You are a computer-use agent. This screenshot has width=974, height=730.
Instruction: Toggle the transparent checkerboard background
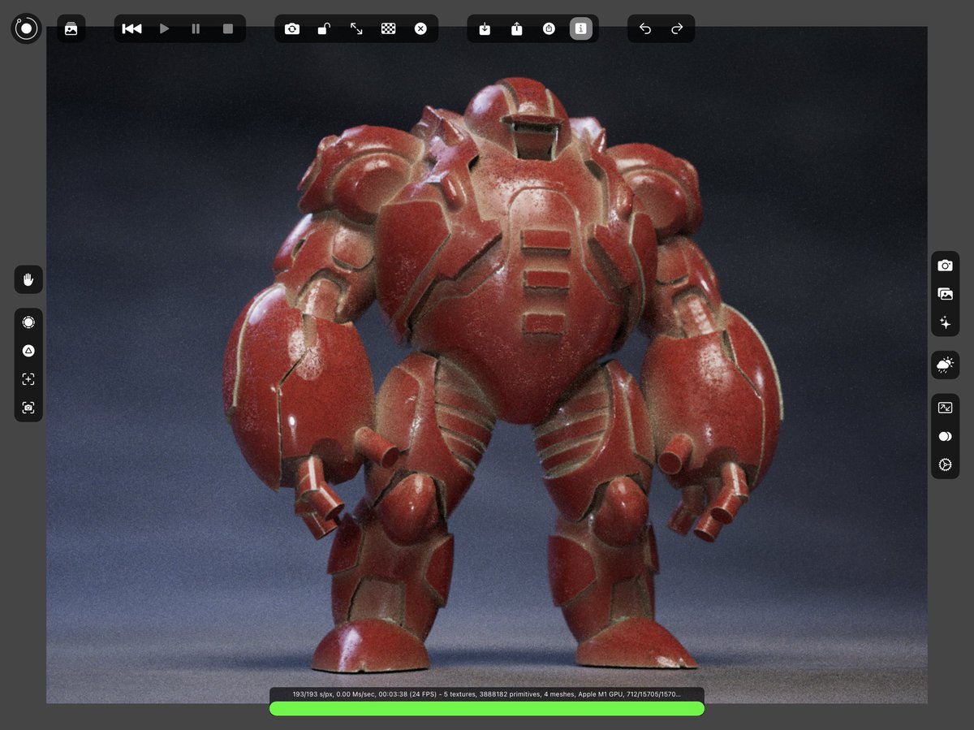tap(388, 28)
